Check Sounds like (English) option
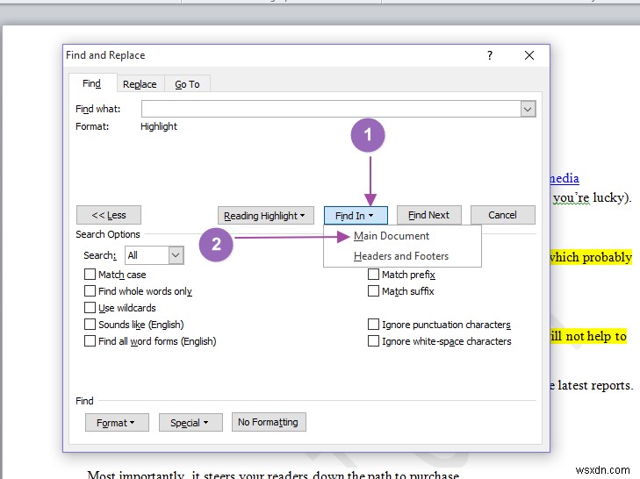 click(90, 325)
